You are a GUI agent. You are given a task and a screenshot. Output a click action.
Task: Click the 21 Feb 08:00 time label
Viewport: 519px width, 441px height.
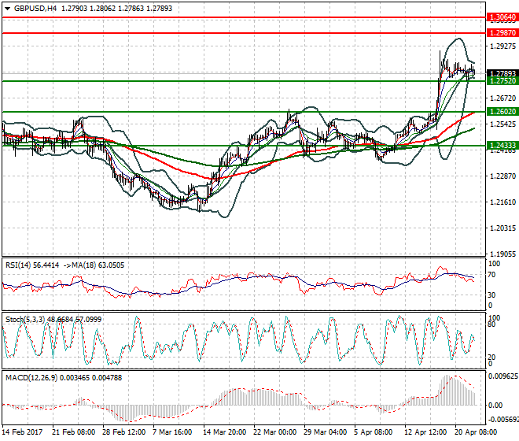coord(73,432)
